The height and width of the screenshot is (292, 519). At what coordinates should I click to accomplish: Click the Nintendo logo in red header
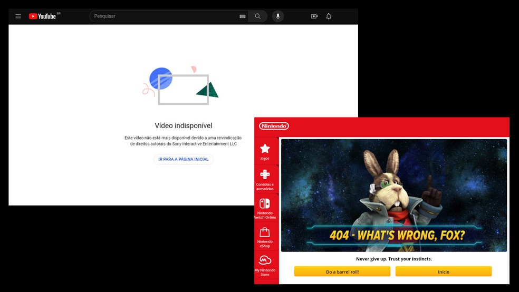tap(274, 126)
